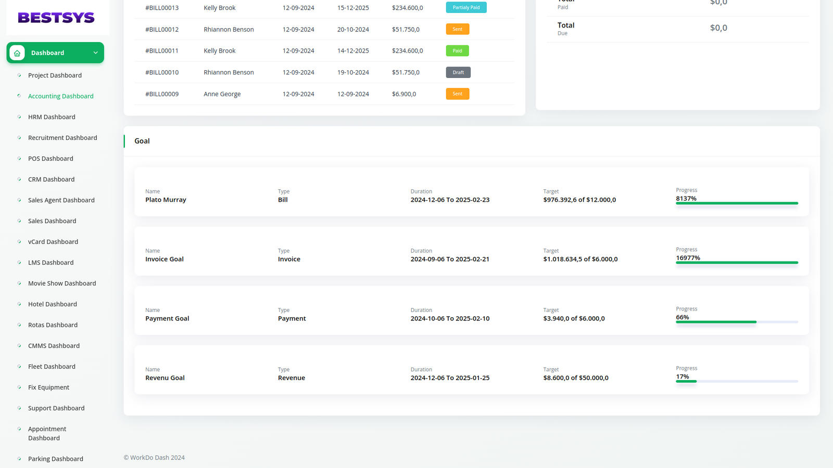
Task: Click bill number #BILL00013
Action: [162, 8]
